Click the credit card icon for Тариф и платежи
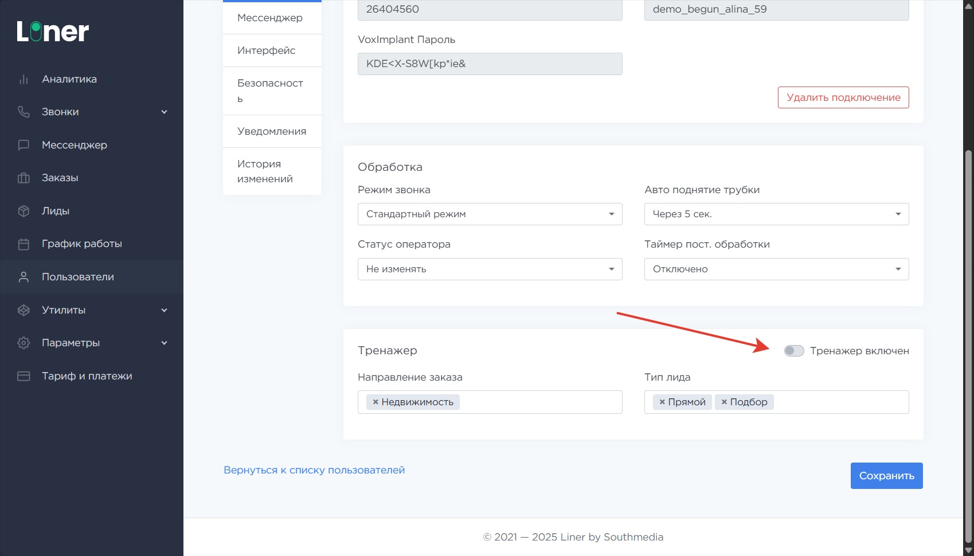The height and width of the screenshot is (556, 974). pyautogui.click(x=24, y=376)
